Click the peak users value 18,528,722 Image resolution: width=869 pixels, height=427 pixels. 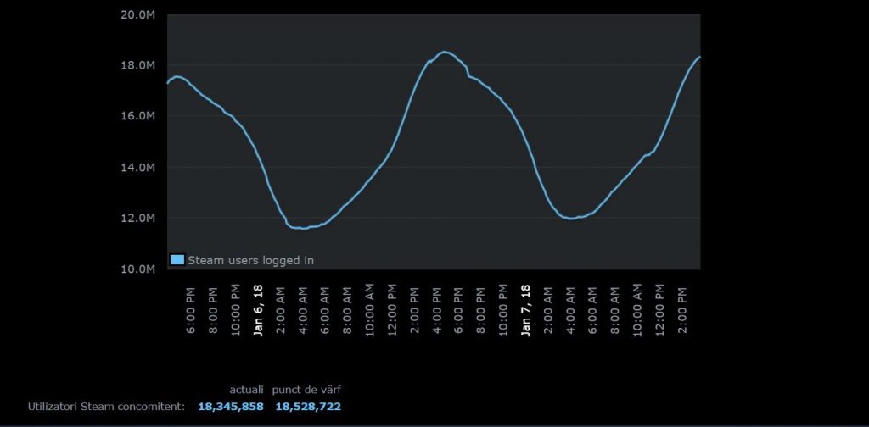[x=308, y=407]
